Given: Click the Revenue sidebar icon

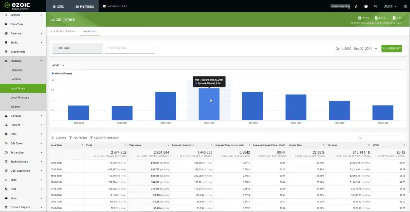Looking at the screenshot, I should click(x=6, y=33).
